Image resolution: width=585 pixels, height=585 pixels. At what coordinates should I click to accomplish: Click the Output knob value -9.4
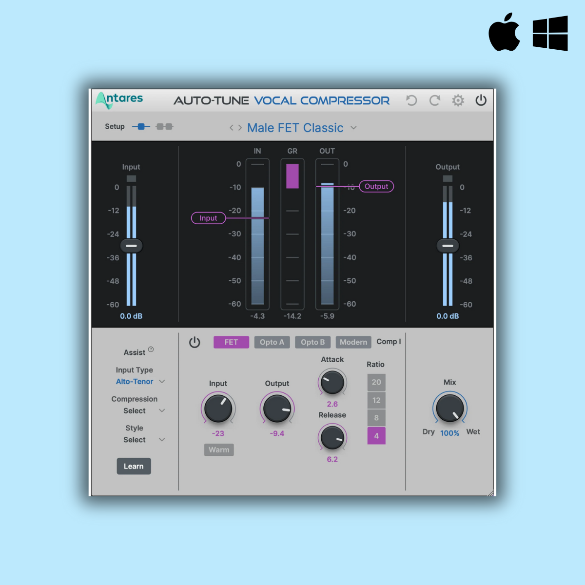coord(277,434)
